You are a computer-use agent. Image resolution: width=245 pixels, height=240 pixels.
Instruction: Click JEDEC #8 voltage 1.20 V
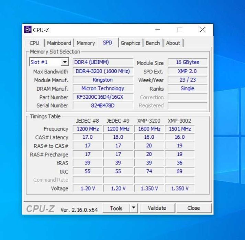[x=88, y=188]
